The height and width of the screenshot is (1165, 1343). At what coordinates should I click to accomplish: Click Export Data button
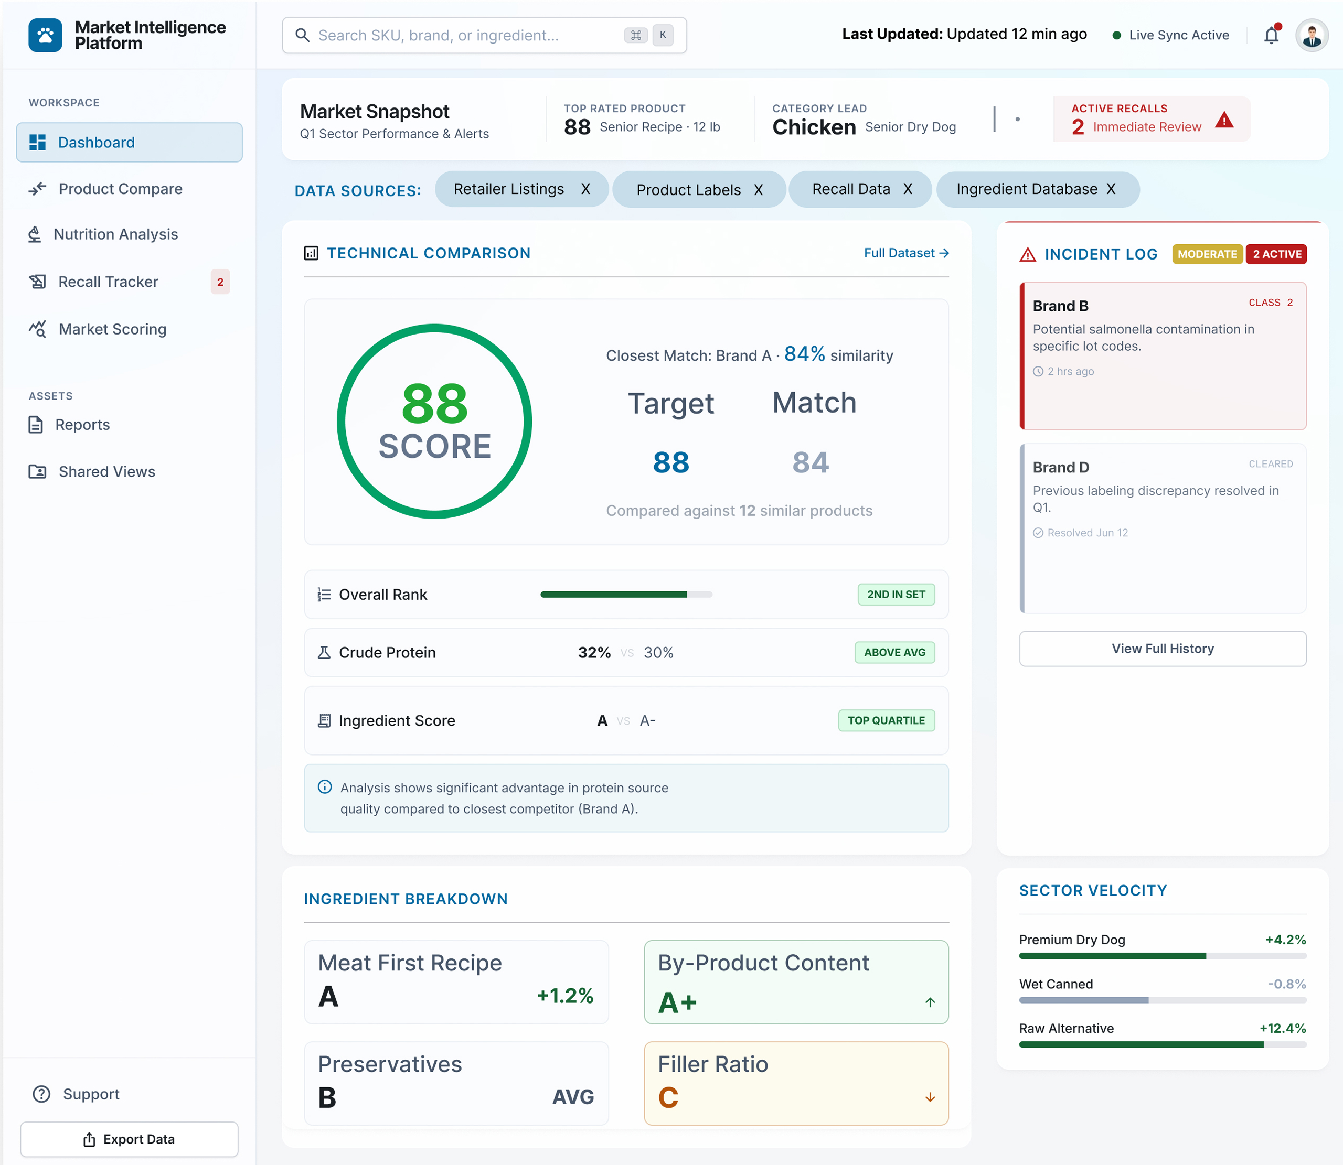coord(130,1139)
